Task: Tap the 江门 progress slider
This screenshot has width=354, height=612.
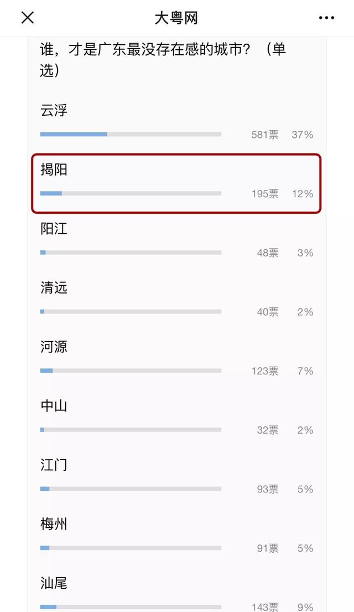Action: click(130, 489)
